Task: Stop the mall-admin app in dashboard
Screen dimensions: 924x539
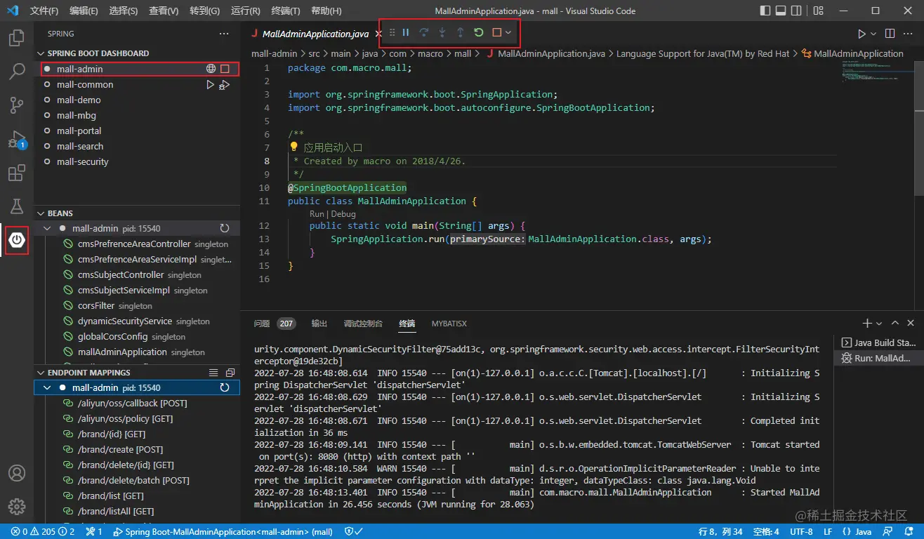Action: click(x=225, y=69)
